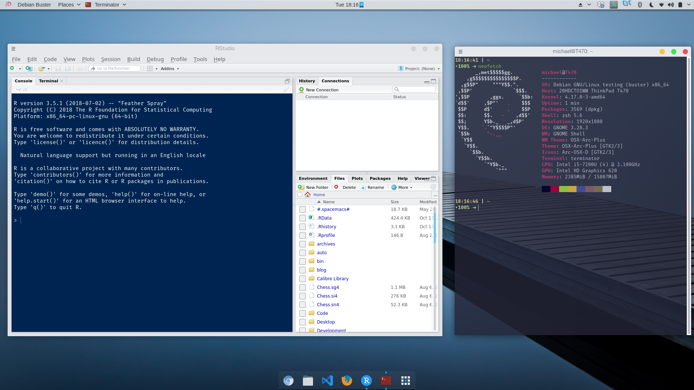Switch to the History tab

coord(307,81)
